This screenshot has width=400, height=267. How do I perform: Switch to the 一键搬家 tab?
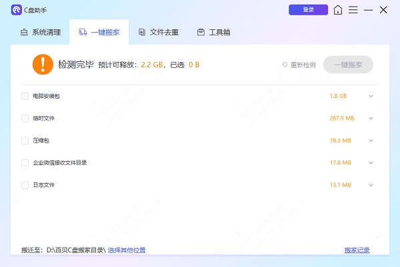pyautogui.click(x=99, y=32)
